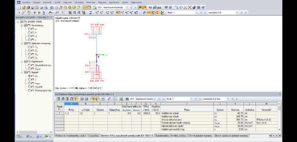Export the table with the green Excel icon
The height and width of the screenshot is (142, 297).
121,99
